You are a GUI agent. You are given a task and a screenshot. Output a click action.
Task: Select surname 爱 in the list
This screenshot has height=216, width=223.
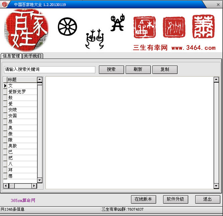pyautogui.click(x=22, y=104)
